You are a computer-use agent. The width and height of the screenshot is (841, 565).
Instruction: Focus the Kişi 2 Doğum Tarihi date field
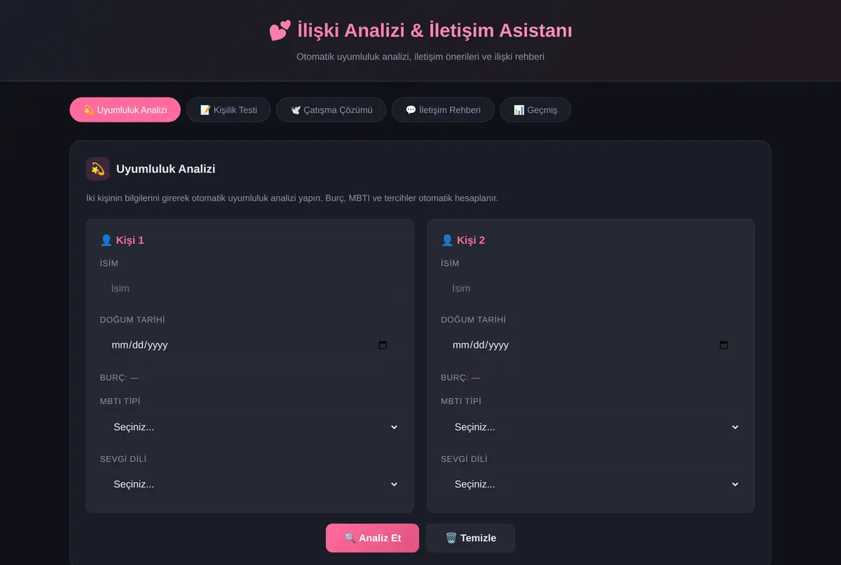590,345
